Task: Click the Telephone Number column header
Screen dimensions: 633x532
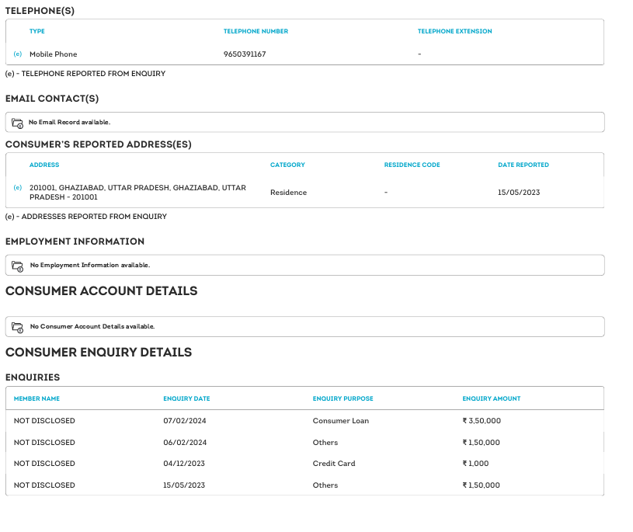Action: coord(256,32)
